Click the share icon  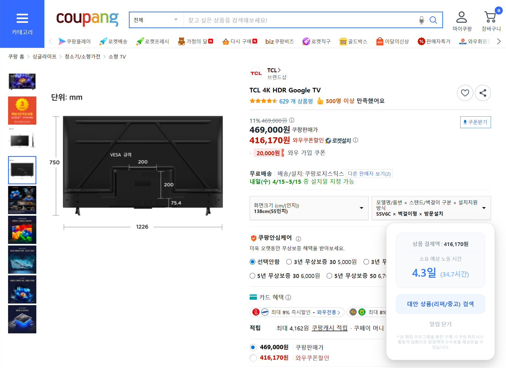483,93
